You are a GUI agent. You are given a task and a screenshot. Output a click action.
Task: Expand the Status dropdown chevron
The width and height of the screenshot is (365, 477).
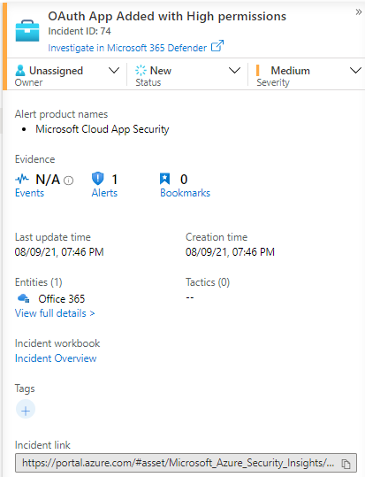click(234, 71)
